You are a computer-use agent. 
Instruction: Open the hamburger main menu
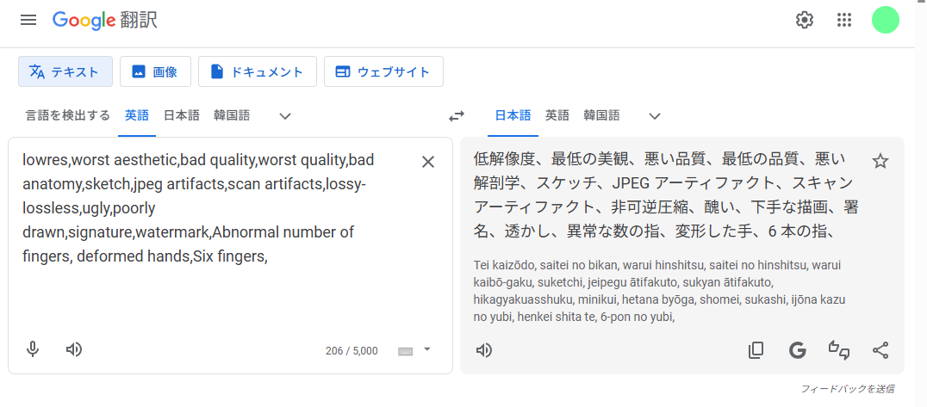[28, 20]
